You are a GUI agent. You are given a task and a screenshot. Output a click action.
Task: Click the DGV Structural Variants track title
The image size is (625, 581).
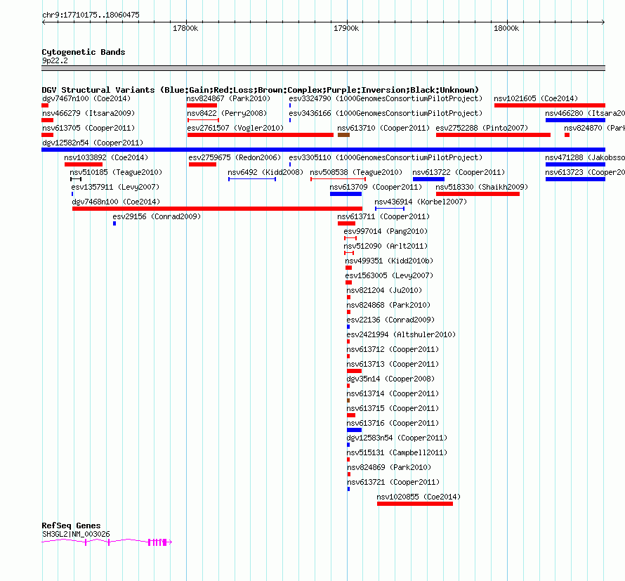[x=260, y=90]
